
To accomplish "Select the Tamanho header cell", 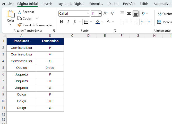I will (x=50, y=41).
